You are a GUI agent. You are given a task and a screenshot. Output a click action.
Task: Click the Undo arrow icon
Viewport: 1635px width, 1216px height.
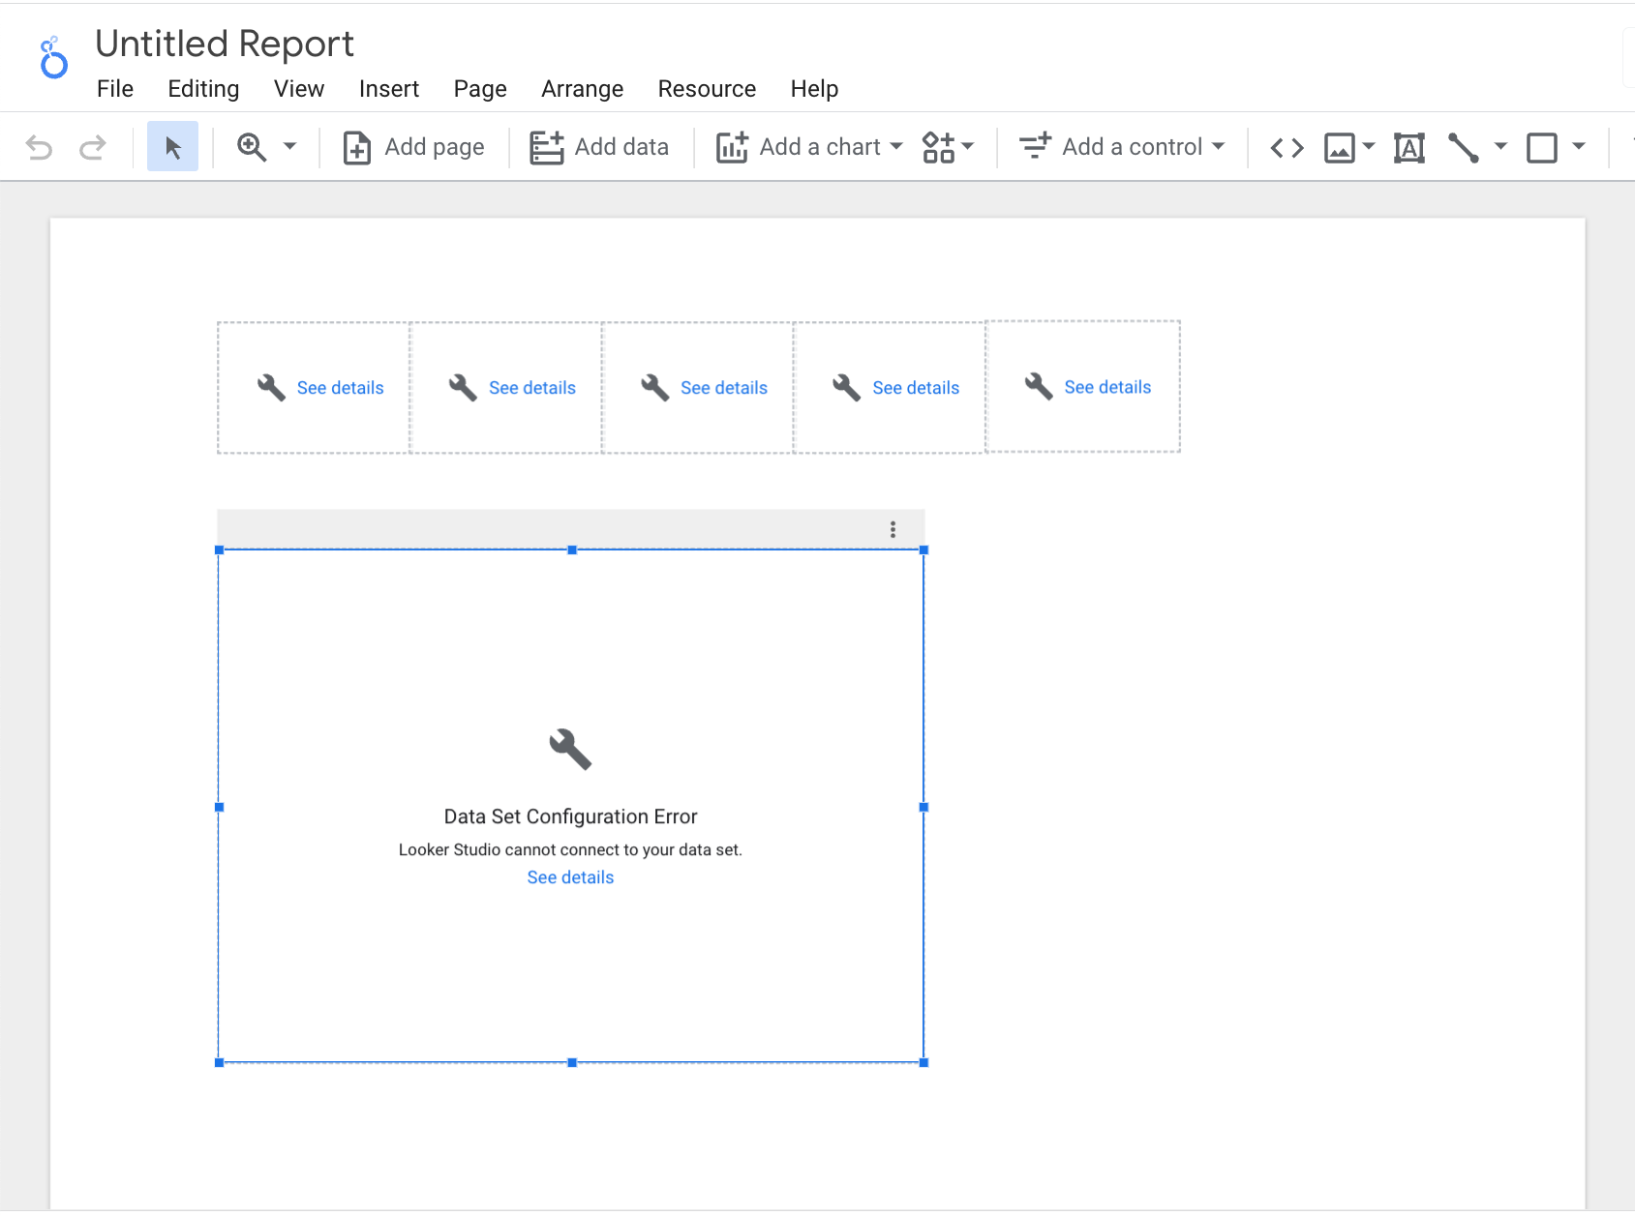39,147
